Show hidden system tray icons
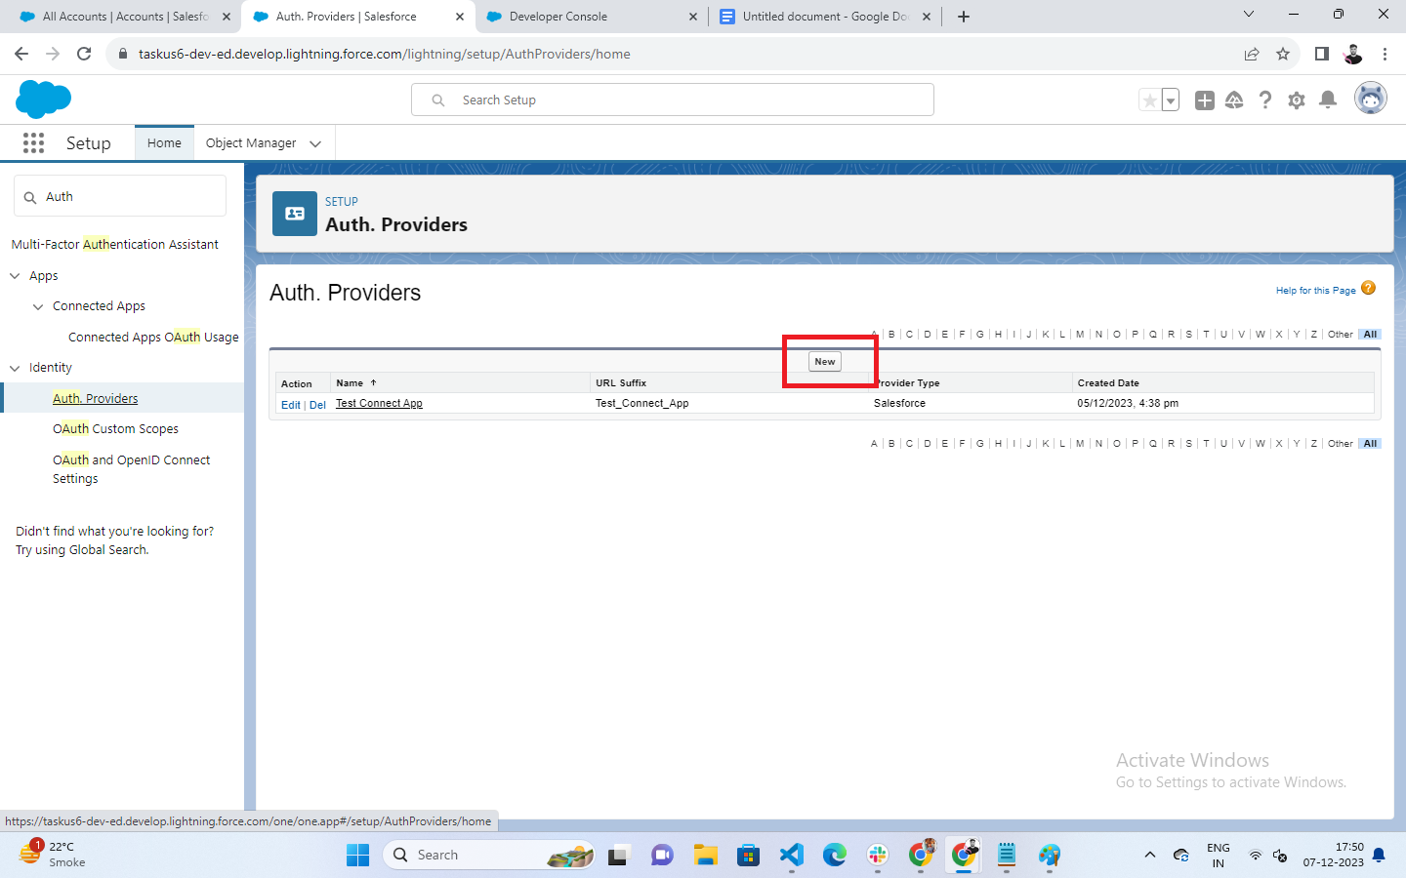 [x=1150, y=856]
